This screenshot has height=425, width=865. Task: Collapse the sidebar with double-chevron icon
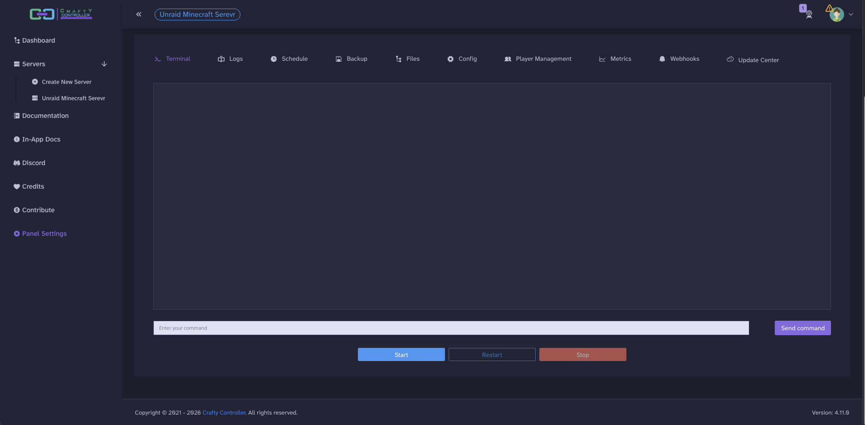click(x=139, y=15)
